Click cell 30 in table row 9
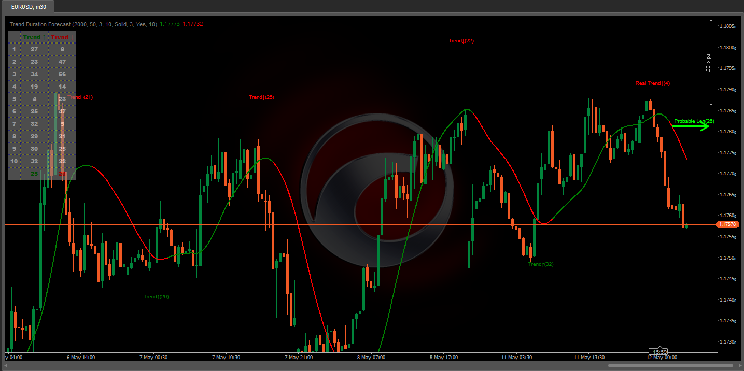744x371 pixels. click(x=34, y=149)
